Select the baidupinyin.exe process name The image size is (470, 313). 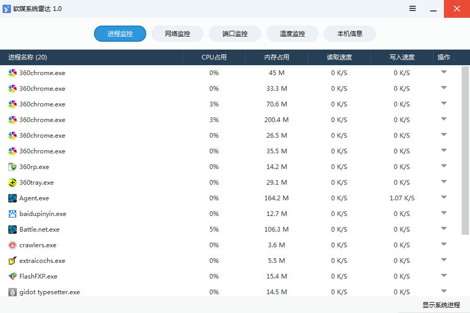pyautogui.click(x=43, y=214)
